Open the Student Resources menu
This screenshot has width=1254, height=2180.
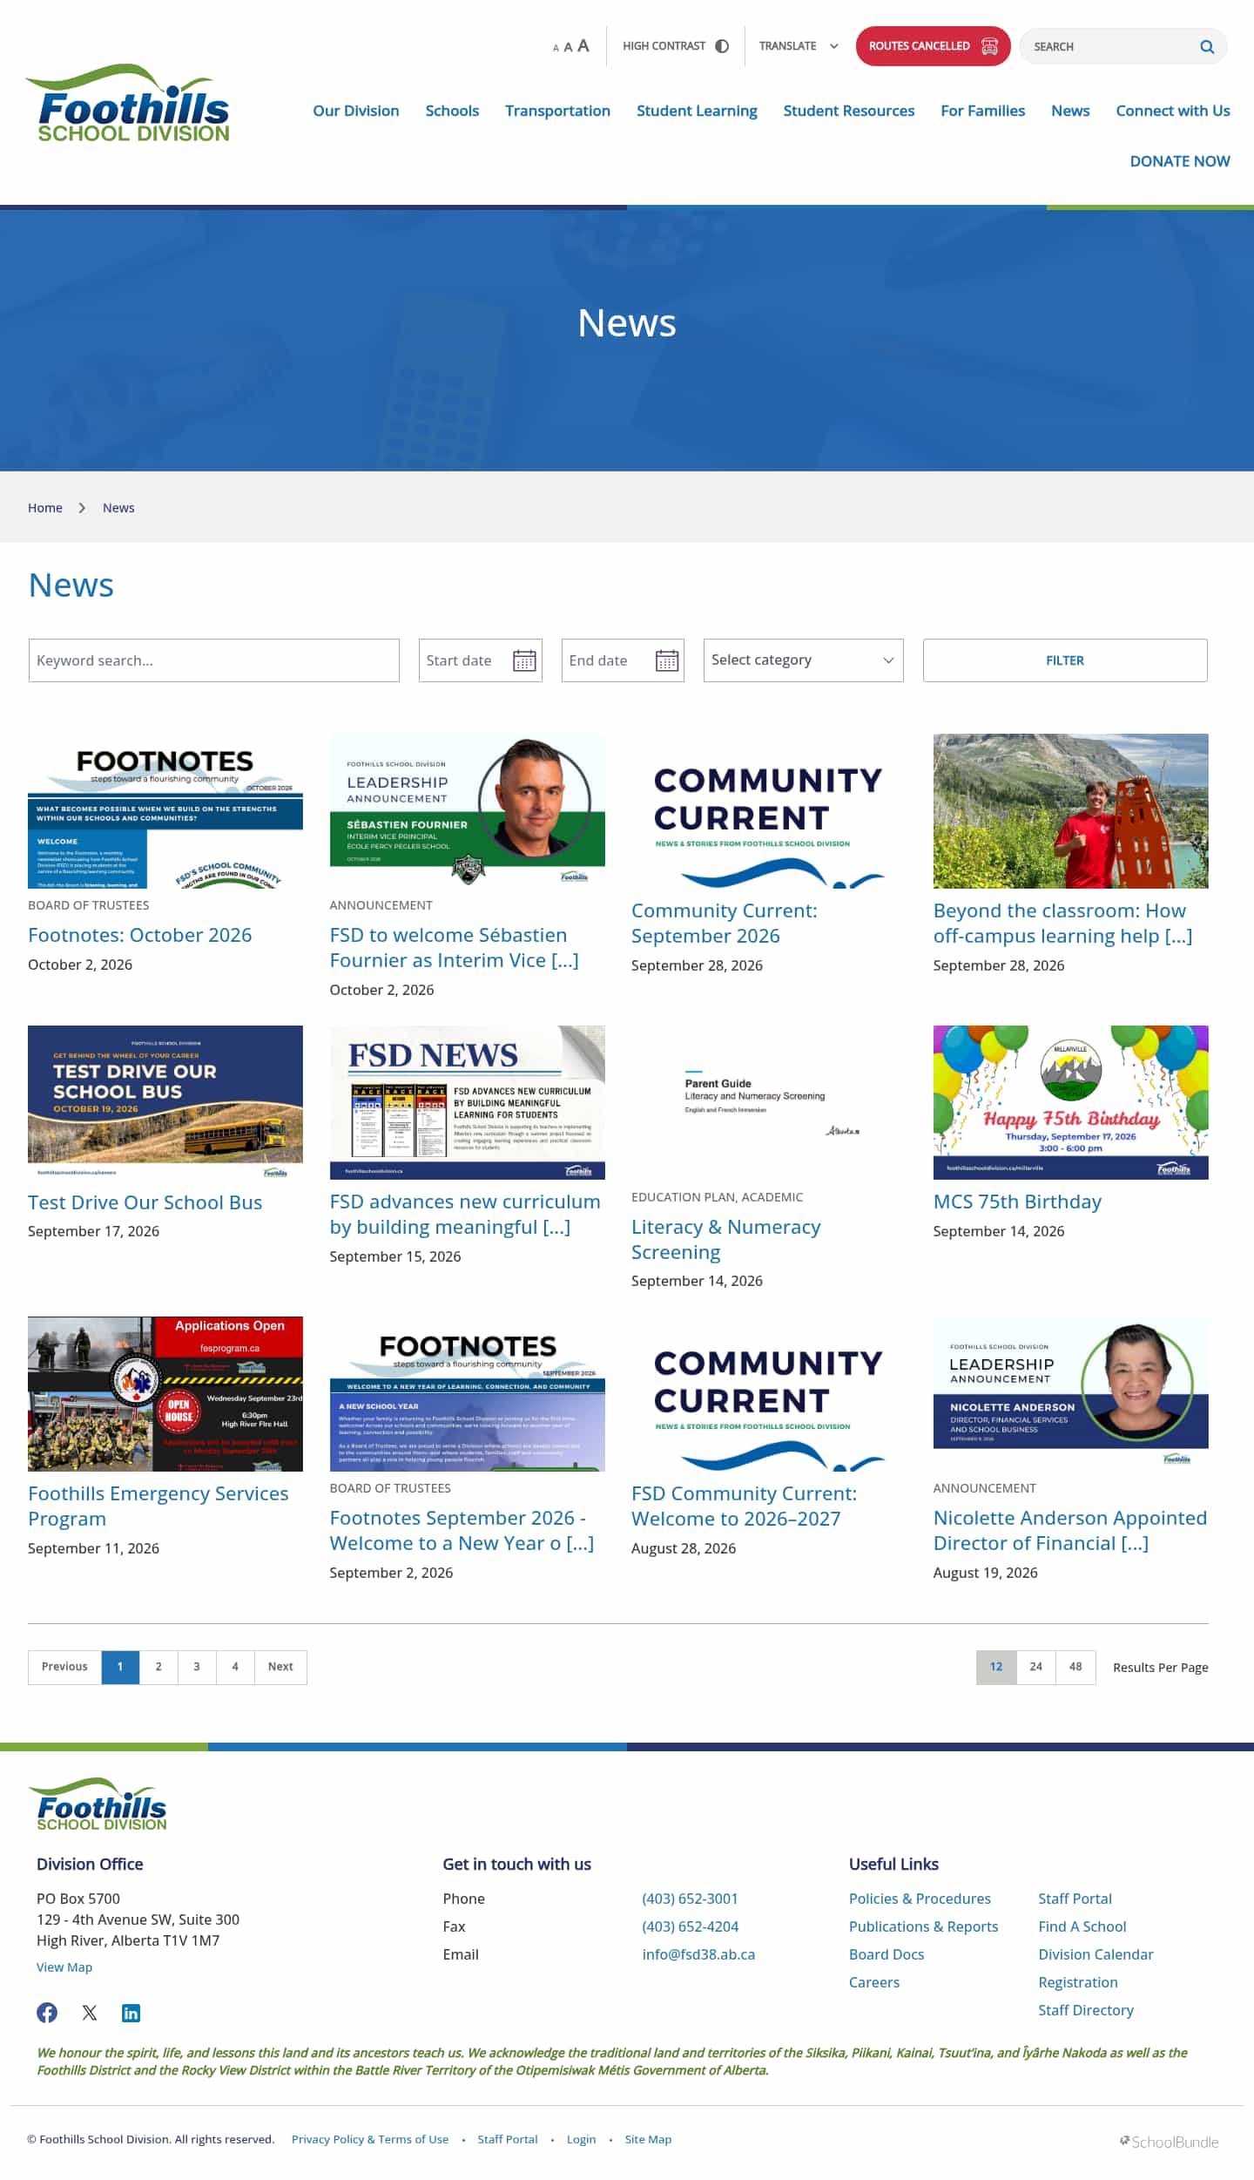pyautogui.click(x=849, y=111)
